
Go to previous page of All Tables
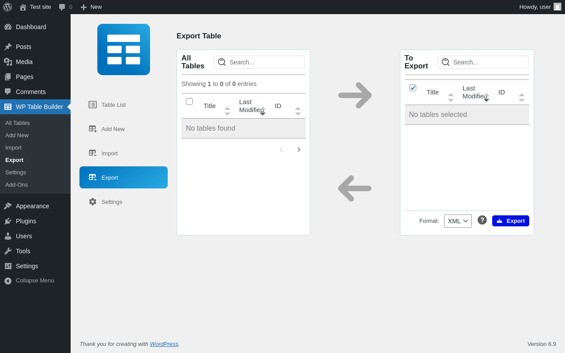pyautogui.click(x=281, y=150)
